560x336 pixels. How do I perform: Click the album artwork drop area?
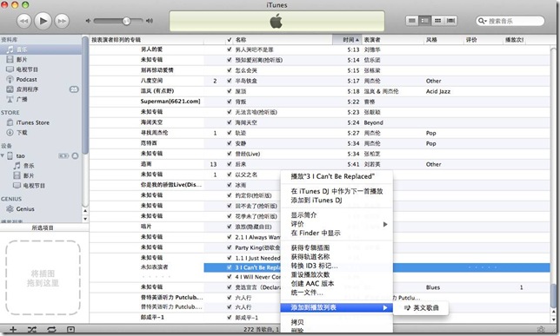tap(43, 278)
